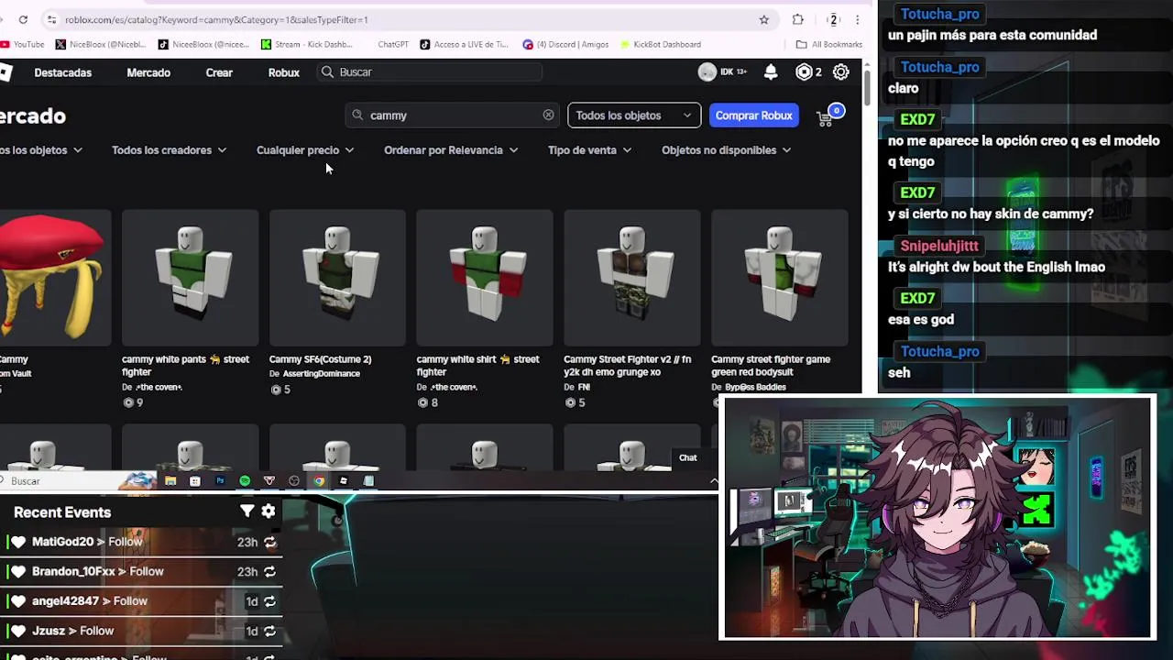Open Cammy SF6(Costume 2) item thumbnail

[337, 278]
